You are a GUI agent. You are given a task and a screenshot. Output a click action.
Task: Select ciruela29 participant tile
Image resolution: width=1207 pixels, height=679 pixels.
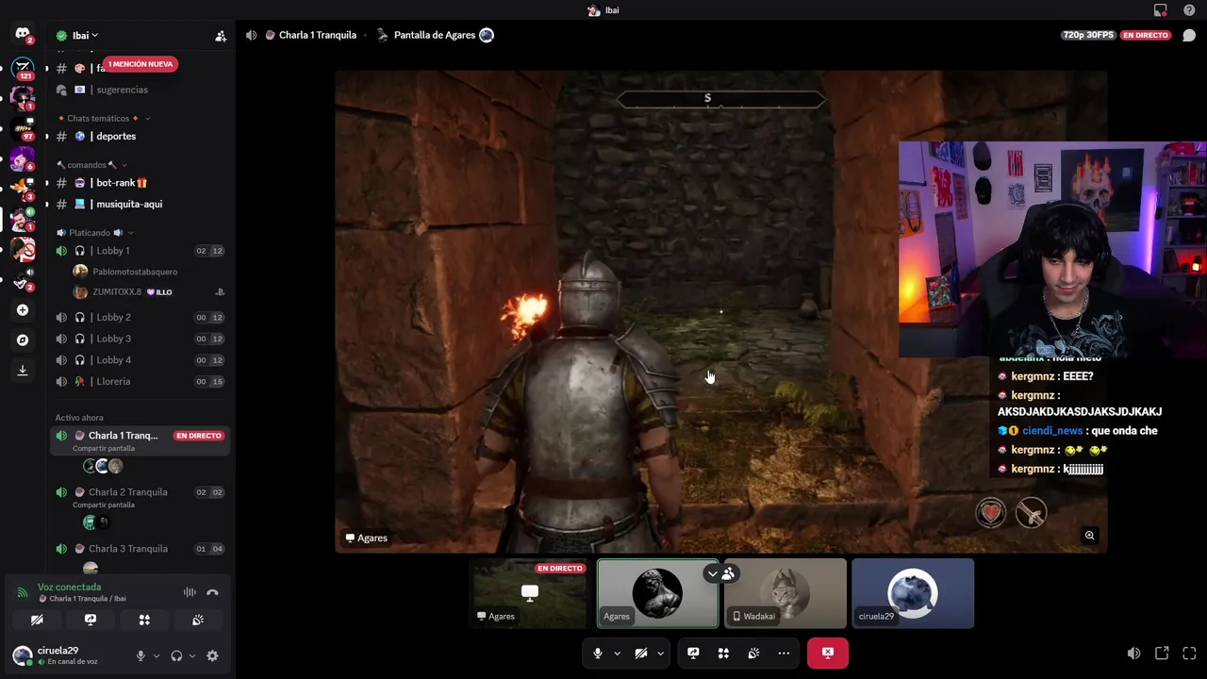point(913,593)
